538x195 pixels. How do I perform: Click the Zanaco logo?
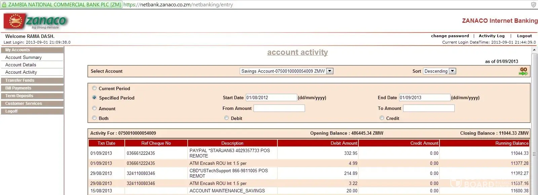36,21
